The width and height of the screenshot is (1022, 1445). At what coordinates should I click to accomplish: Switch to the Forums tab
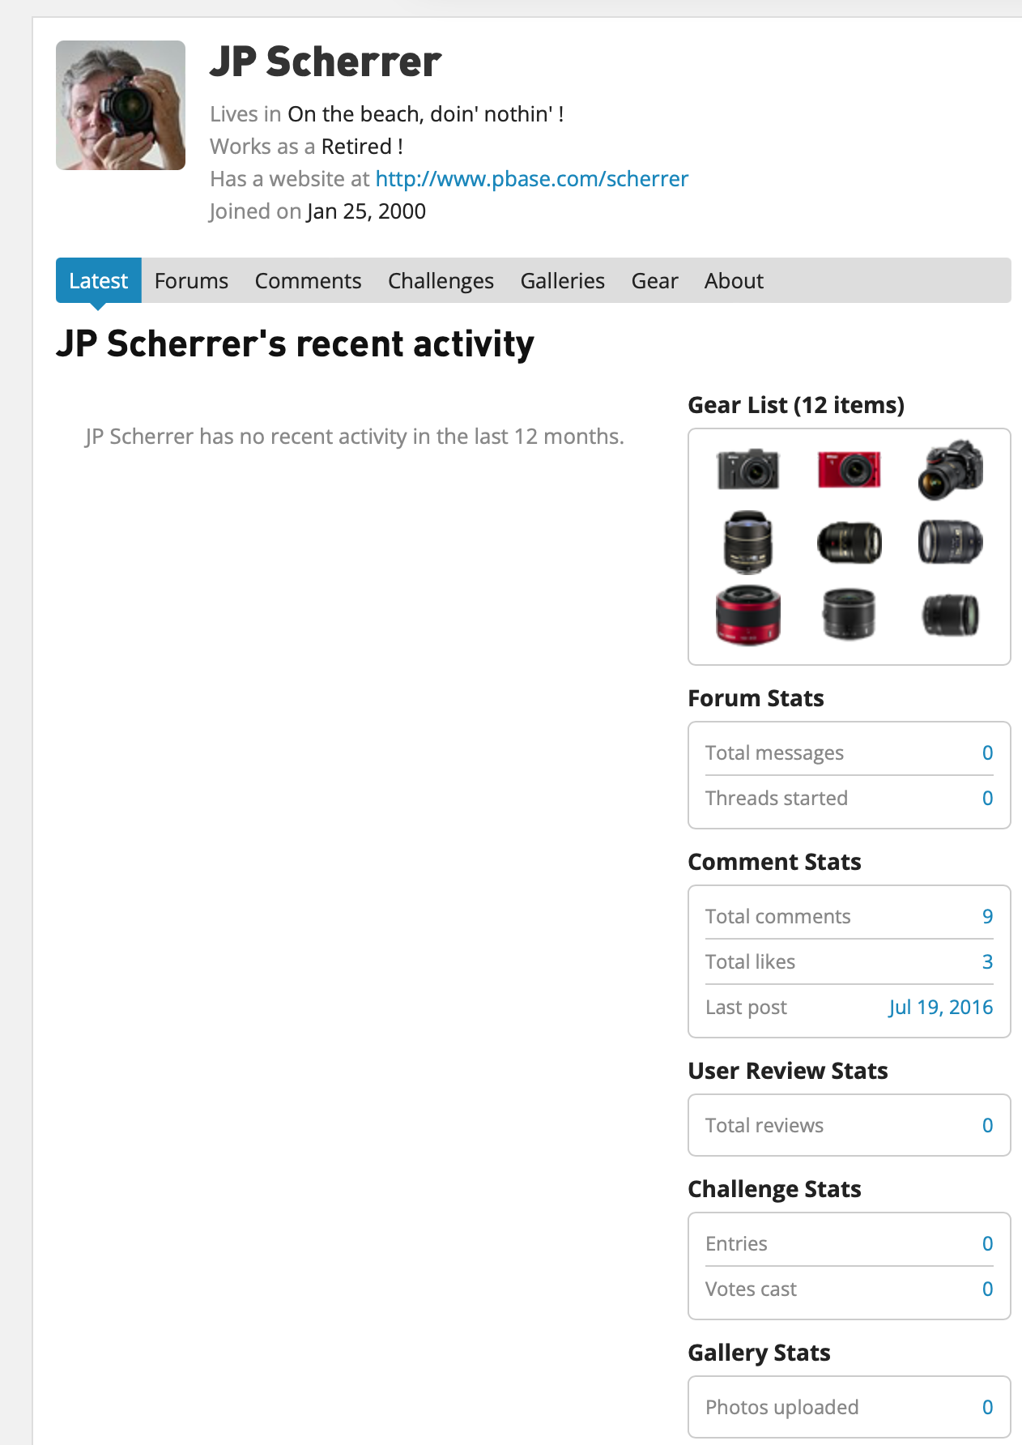[191, 281]
